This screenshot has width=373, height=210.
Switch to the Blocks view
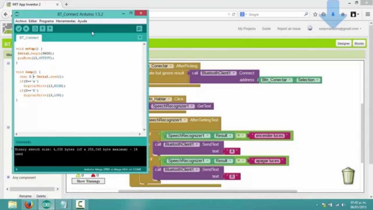[x=359, y=44]
